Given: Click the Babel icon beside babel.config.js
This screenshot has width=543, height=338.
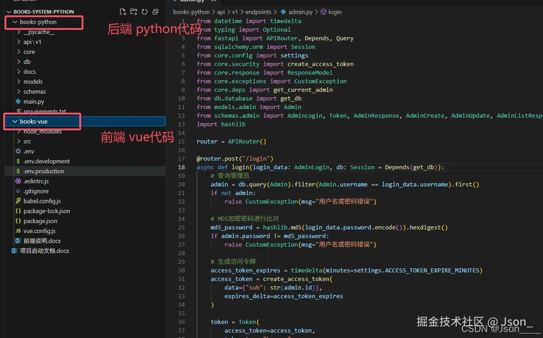Looking at the screenshot, I should [x=18, y=201].
